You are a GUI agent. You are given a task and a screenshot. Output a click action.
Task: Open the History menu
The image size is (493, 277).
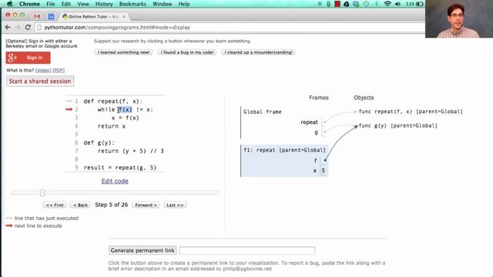104,4
